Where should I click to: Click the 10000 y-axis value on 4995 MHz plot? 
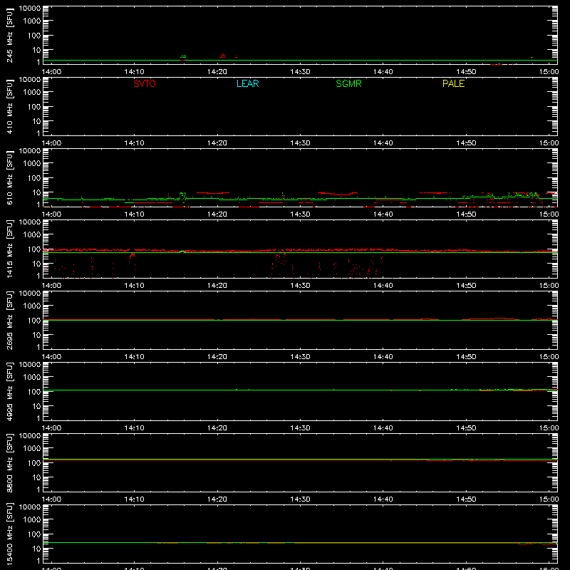[x=30, y=365]
